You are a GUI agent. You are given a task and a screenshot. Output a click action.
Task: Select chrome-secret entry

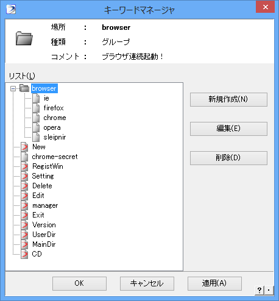(x=55, y=157)
